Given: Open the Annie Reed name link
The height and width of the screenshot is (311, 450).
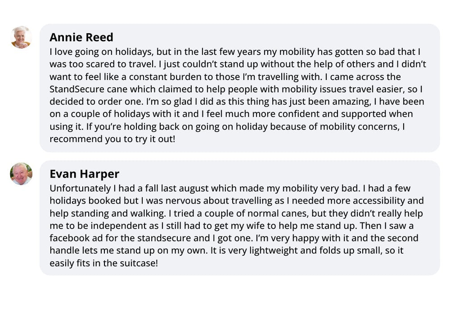Looking at the screenshot, I should pos(81,37).
